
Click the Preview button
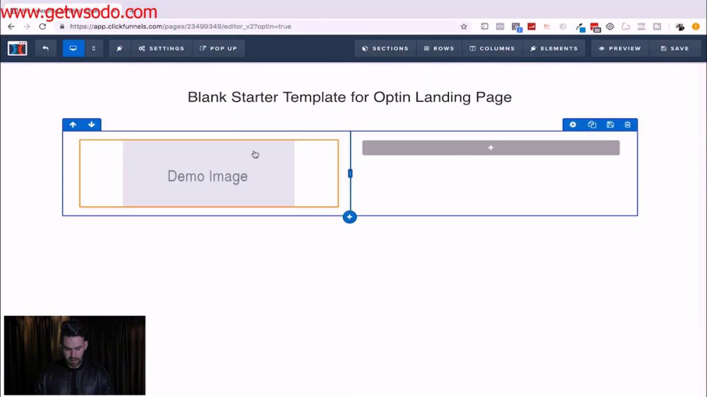pos(619,48)
